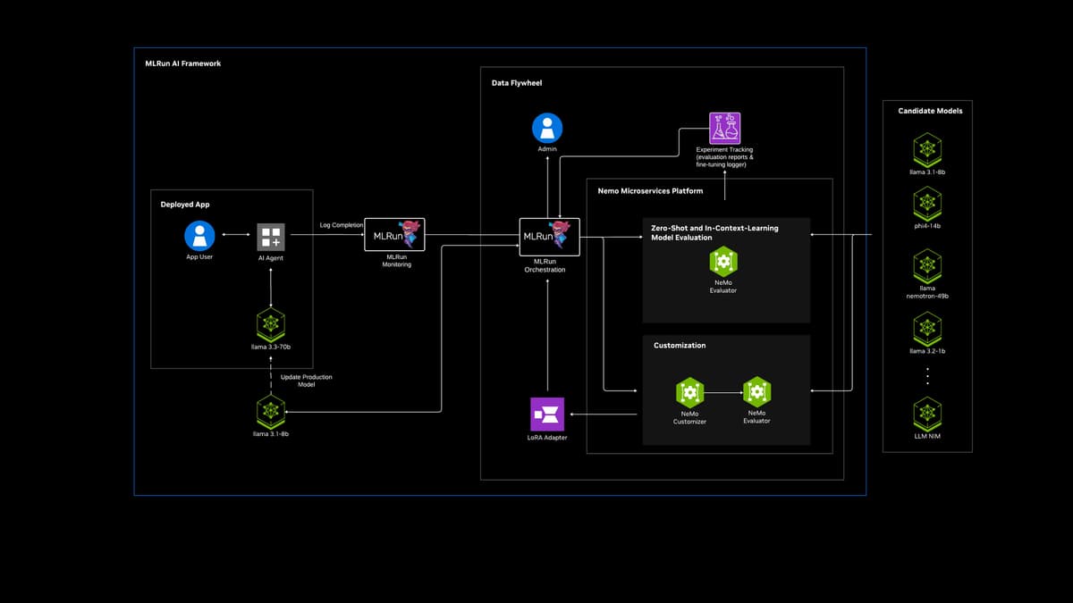Screen dimensions: 1073x603
Task: Select the llama 3.2-1b candidate icon
Action: tap(927, 328)
